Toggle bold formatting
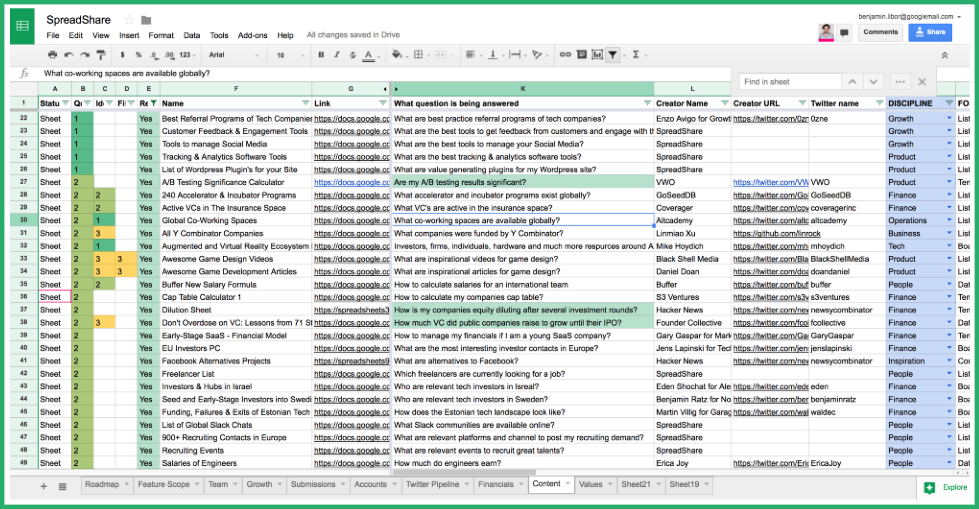 tap(321, 55)
